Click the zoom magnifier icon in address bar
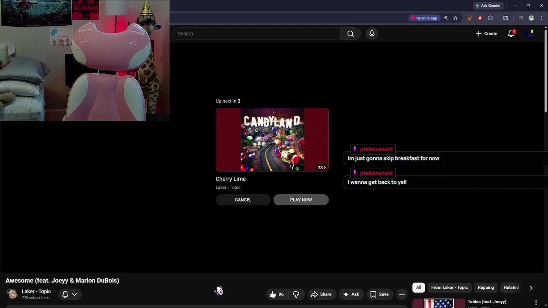Screen dimensions: 548x308 point(446,18)
